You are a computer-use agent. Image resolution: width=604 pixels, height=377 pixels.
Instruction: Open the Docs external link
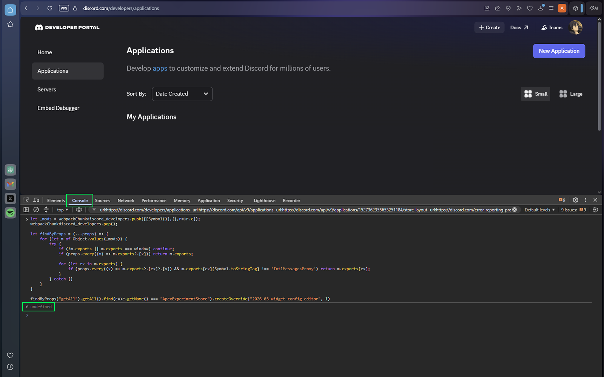click(519, 28)
